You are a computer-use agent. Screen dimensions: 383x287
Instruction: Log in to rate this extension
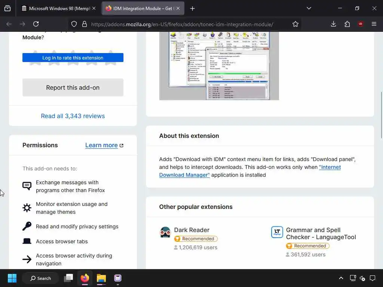pos(73,58)
